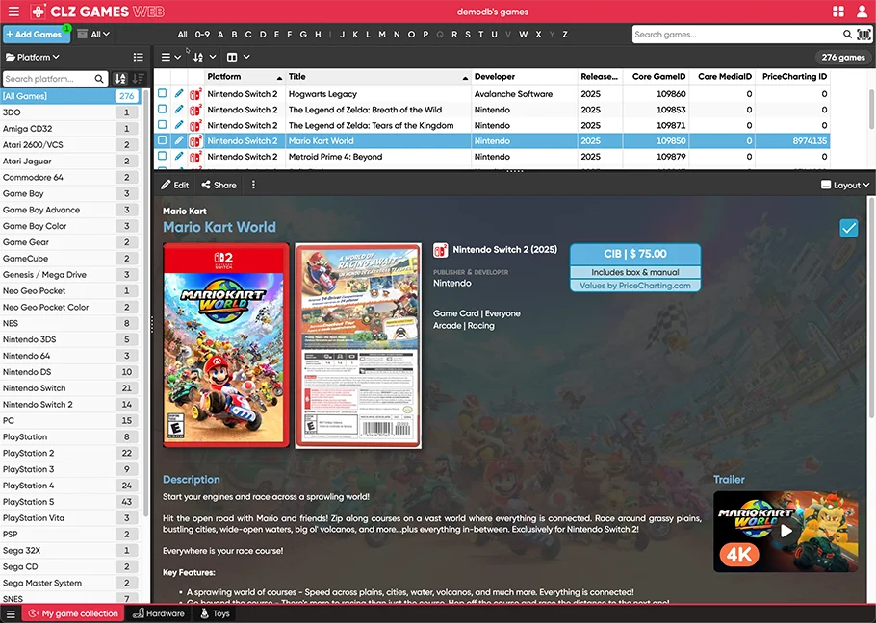Switch to the Hardware tab
The width and height of the screenshot is (876, 623).
(159, 613)
